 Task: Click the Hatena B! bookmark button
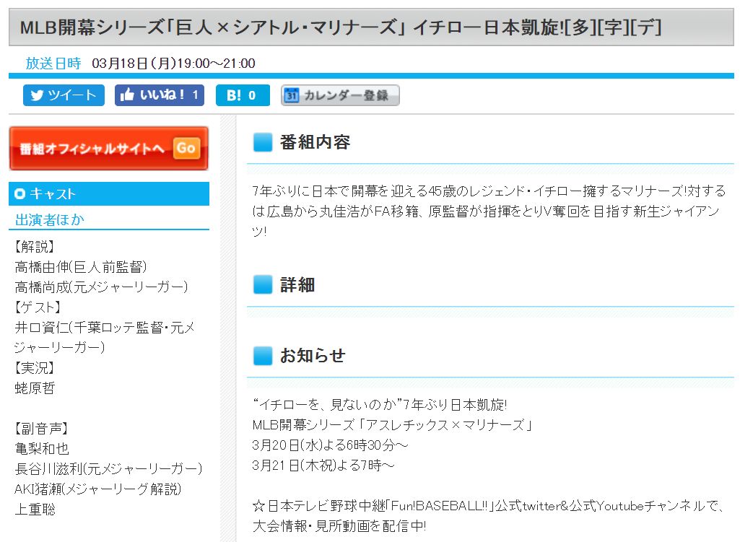point(243,95)
